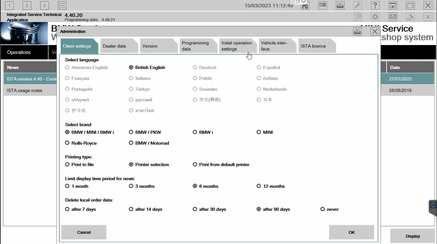
Task: Select the MINI brand option
Action: tap(265, 132)
